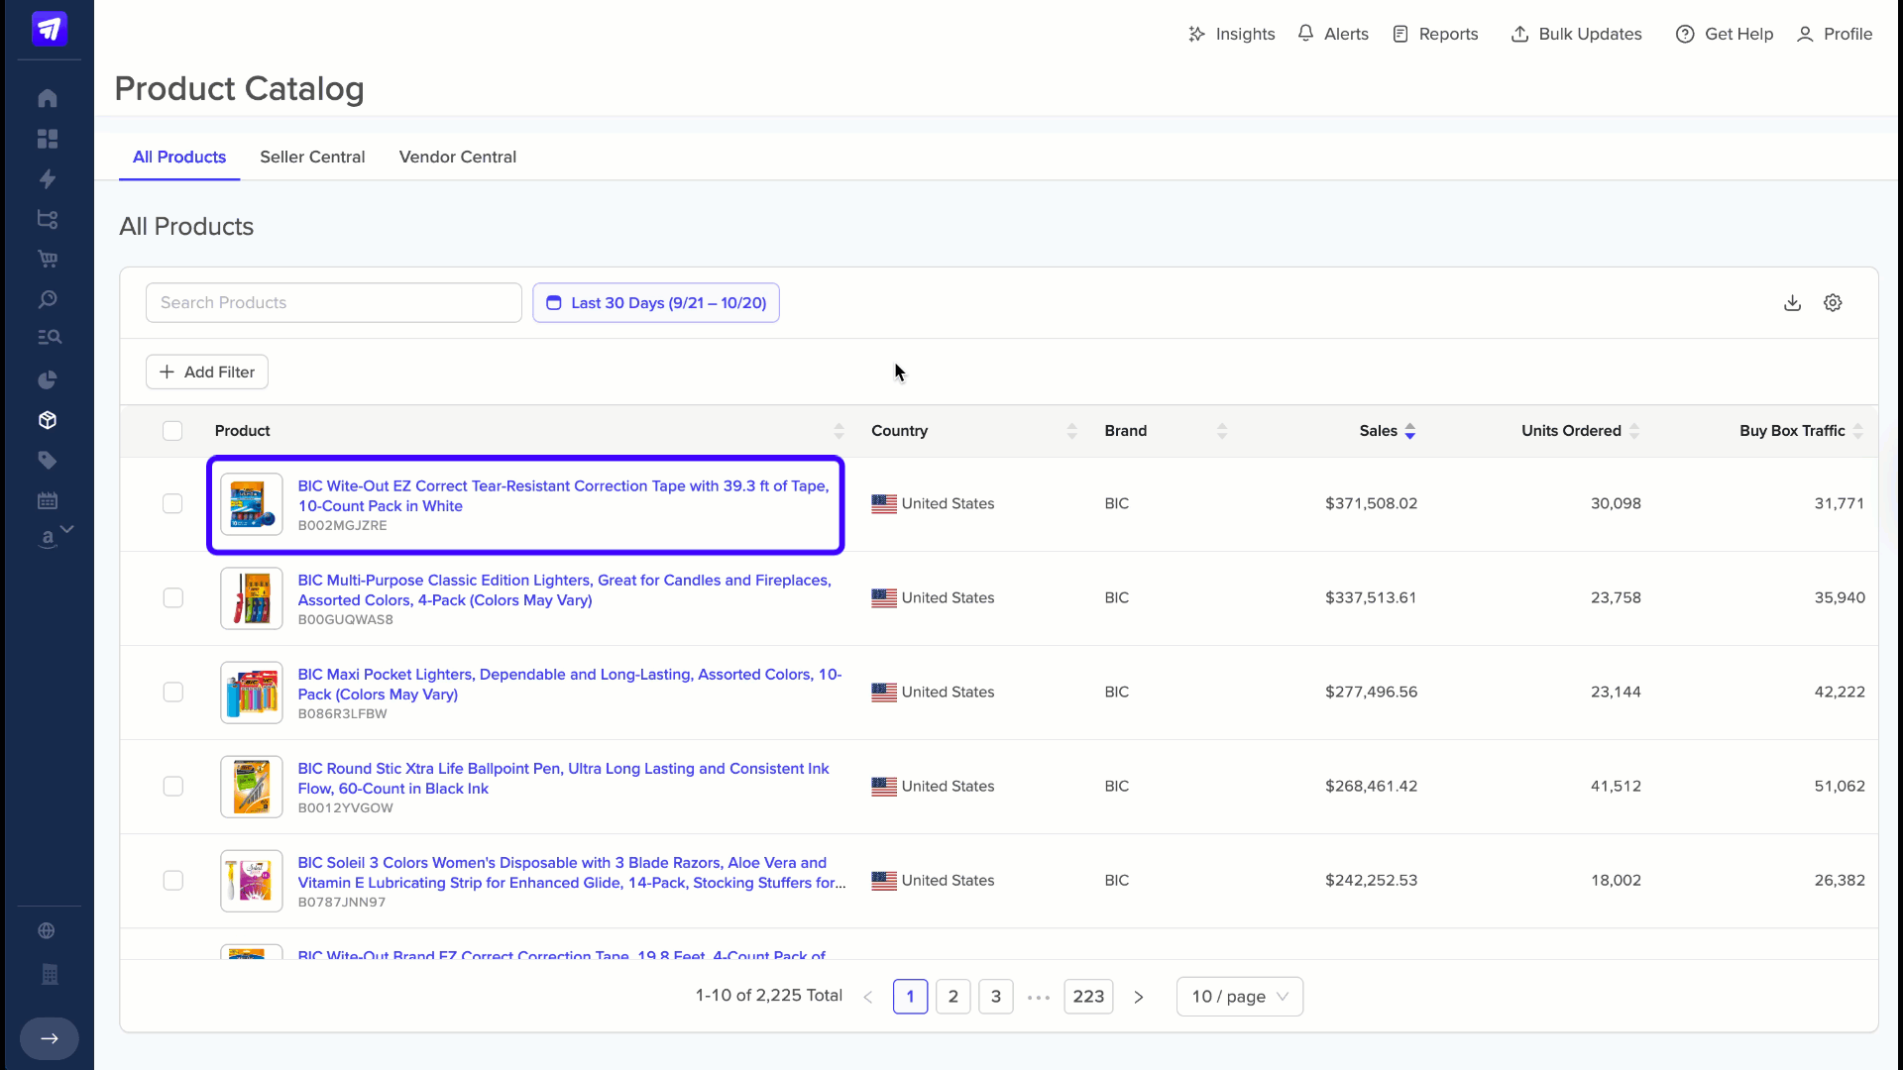Screen dimensions: 1903x1070
Task: Click the ASIN B00GUQWAS8 text
Action: [x=345, y=619]
